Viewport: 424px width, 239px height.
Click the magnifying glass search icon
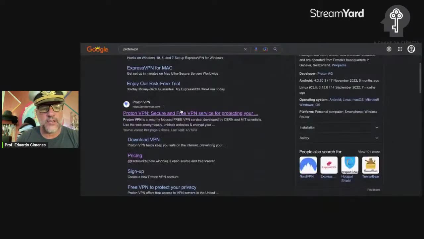click(x=275, y=49)
